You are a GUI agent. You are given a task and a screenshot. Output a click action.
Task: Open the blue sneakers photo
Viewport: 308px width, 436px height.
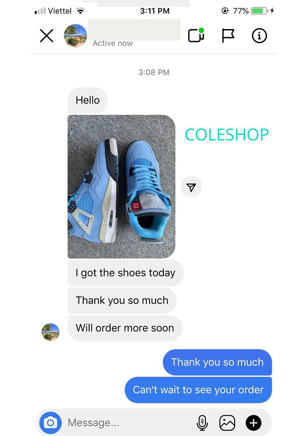pyautogui.click(x=121, y=187)
